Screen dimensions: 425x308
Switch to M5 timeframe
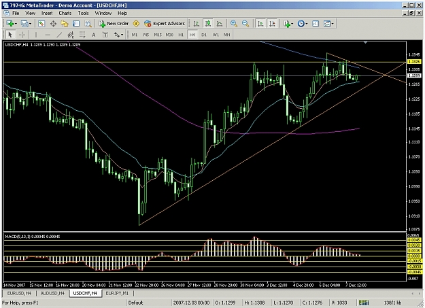pos(146,35)
